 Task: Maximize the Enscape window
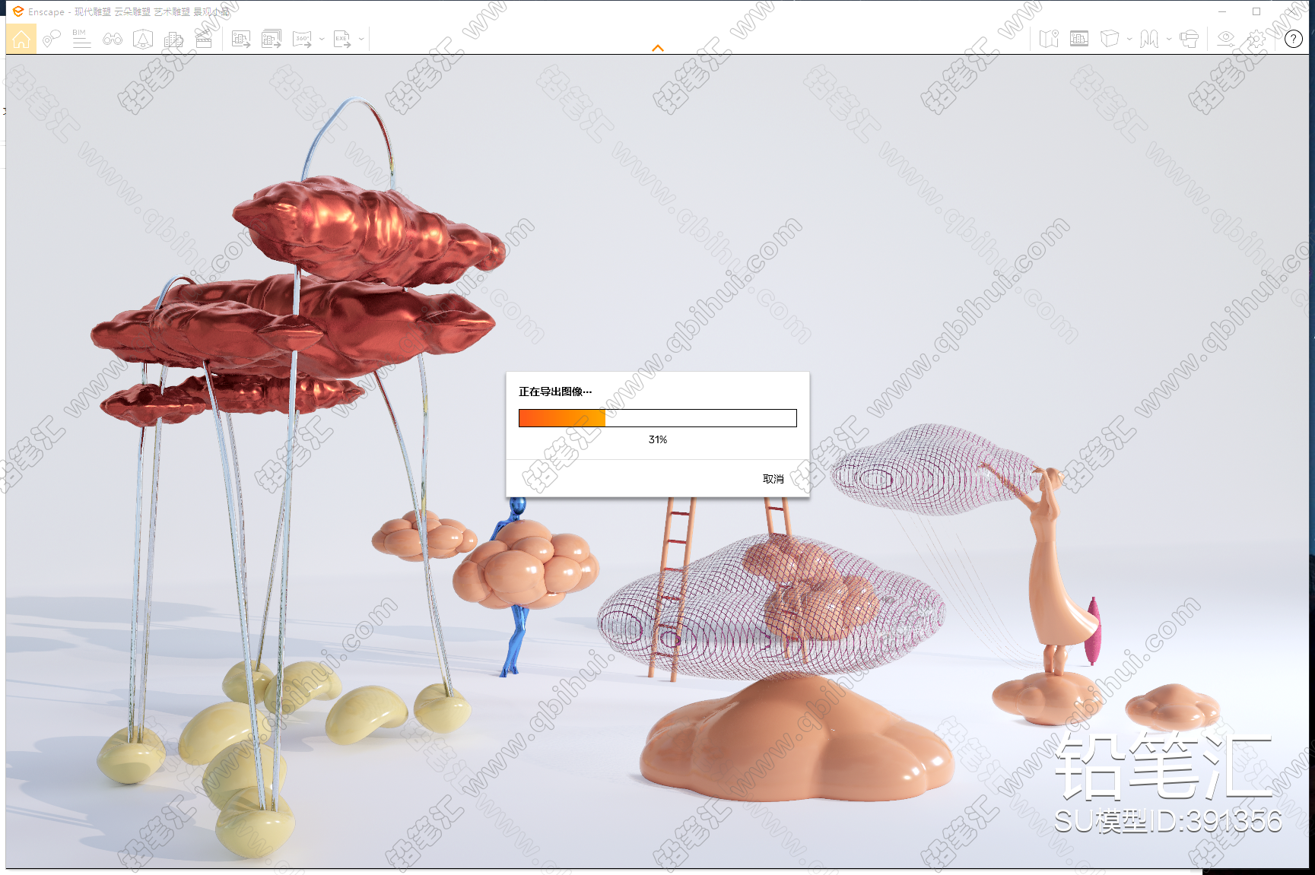click(x=1256, y=11)
